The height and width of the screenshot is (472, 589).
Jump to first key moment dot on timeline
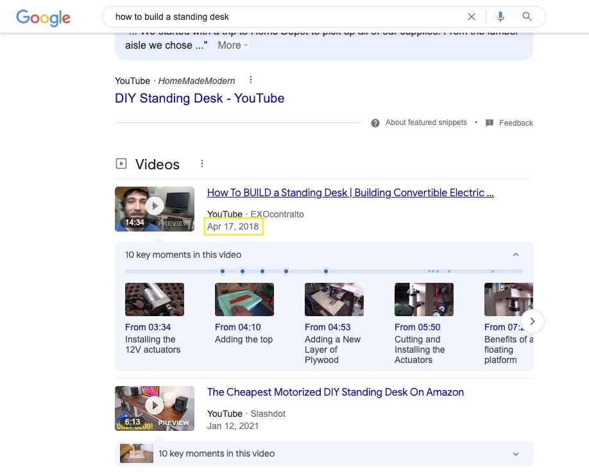[x=223, y=271]
